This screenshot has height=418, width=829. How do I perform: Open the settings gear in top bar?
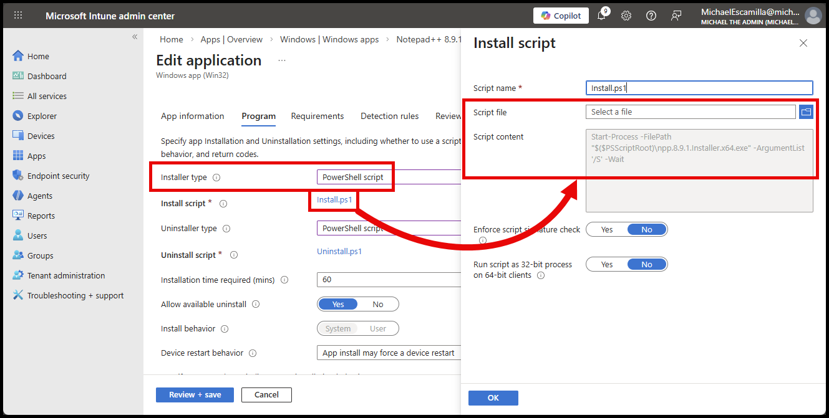click(x=626, y=16)
